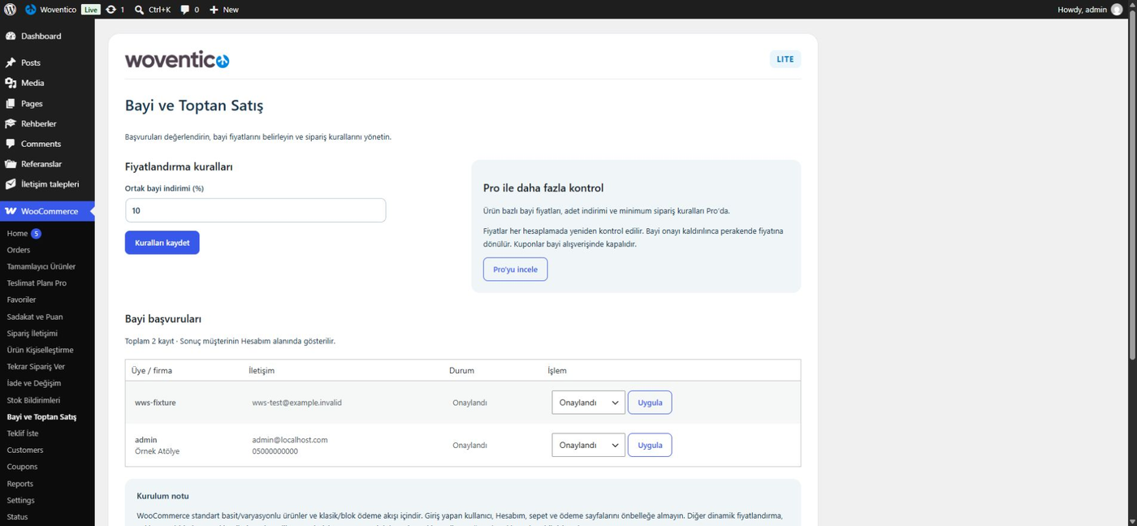
Task: Click Pro'yu incele button
Action: (x=516, y=269)
